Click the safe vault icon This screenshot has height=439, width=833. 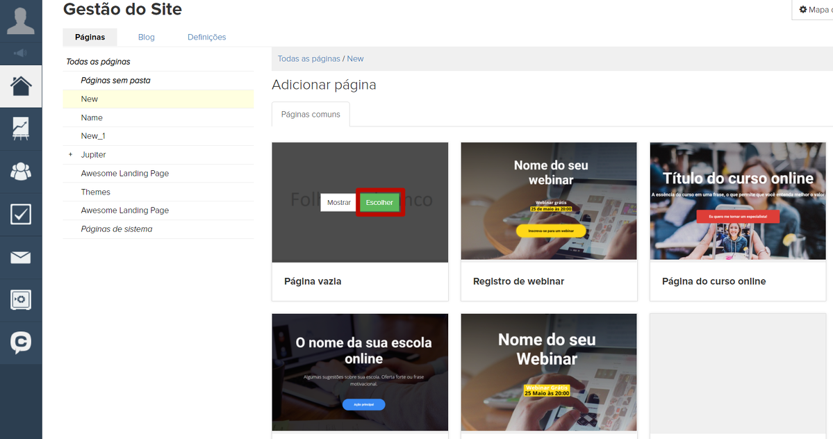[x=21, y=300]
